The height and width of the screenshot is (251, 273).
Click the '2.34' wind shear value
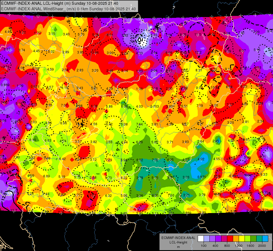click(x=260, y=121)
